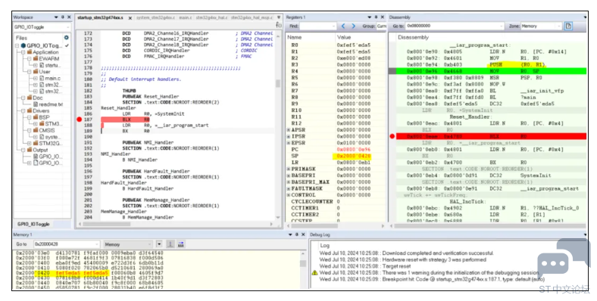Expand the APSR register group
597x301 pixels.
point(289,130)
